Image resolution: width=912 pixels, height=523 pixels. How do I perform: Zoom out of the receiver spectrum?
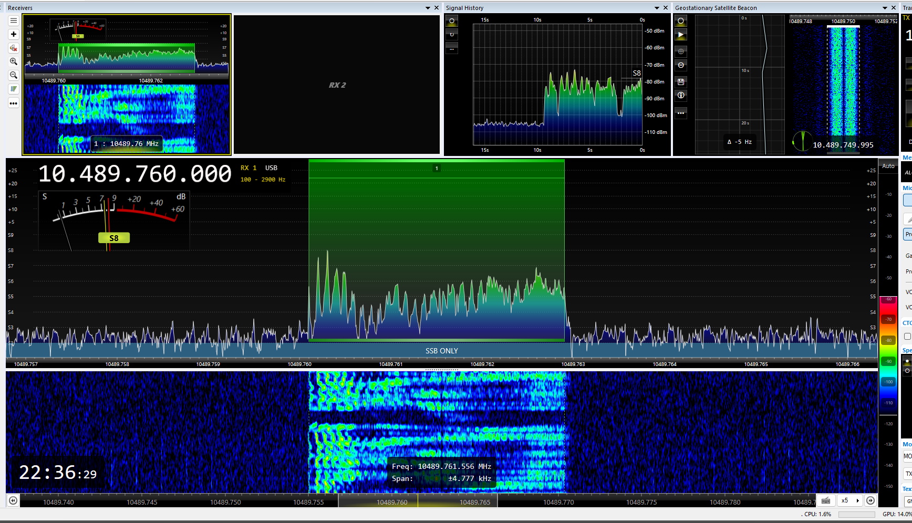pos(14,75)
